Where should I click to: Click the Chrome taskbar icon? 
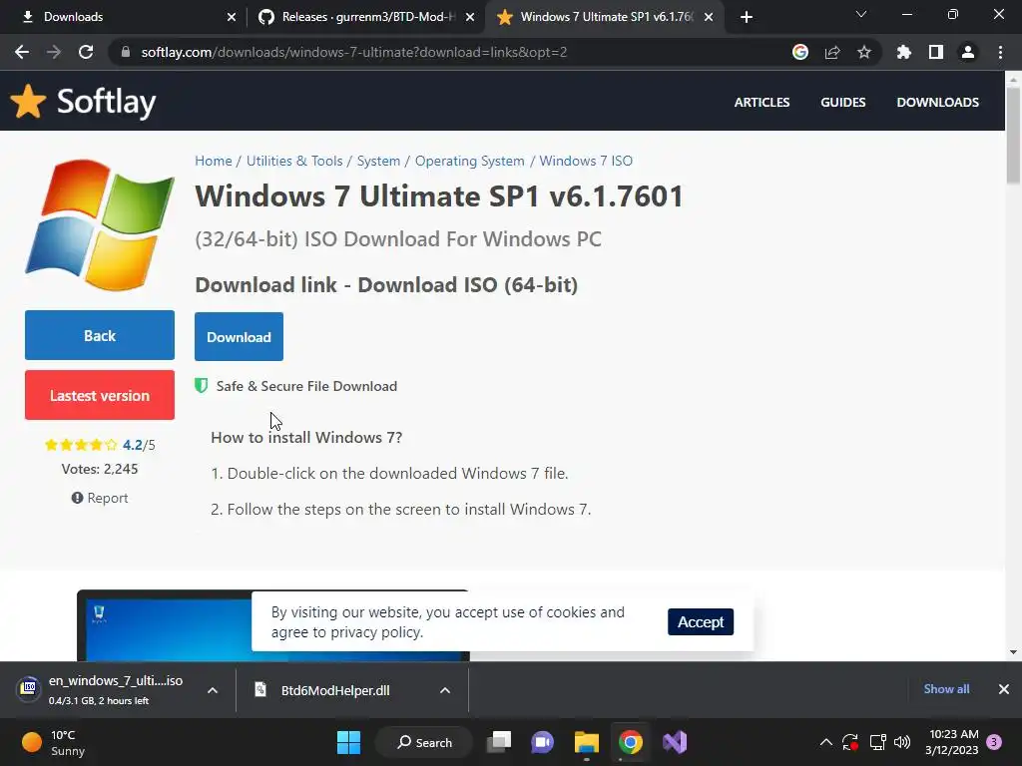coord(631,742)
